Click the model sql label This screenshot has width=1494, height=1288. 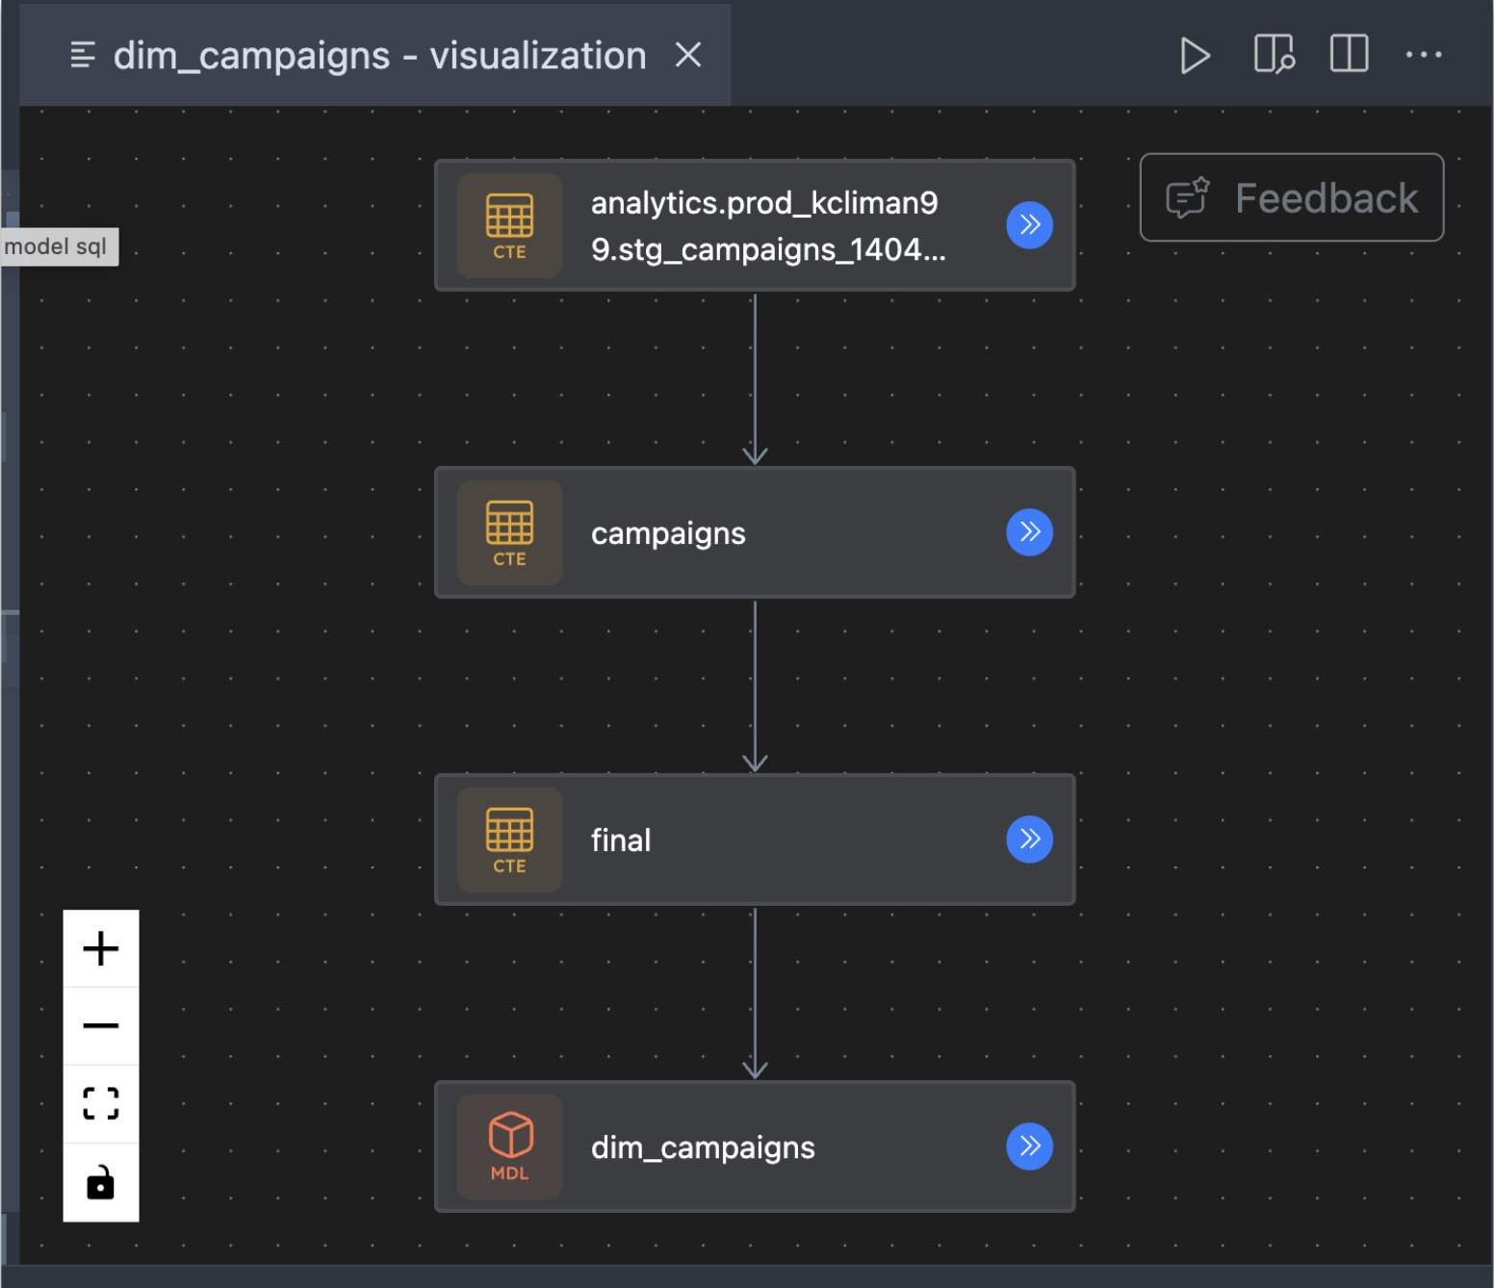[x=58, y=246]
